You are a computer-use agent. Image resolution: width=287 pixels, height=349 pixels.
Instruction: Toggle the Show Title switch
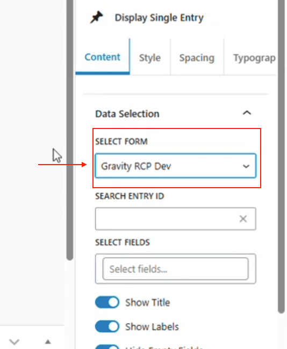pyautogui.click(x=107, y=302)
